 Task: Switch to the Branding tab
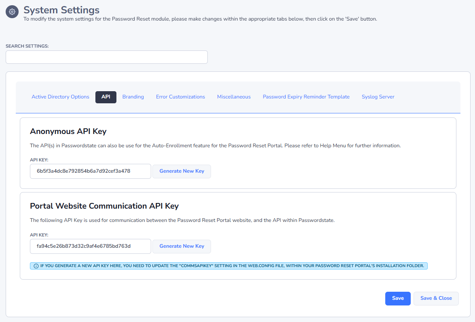tap(133, 97)
